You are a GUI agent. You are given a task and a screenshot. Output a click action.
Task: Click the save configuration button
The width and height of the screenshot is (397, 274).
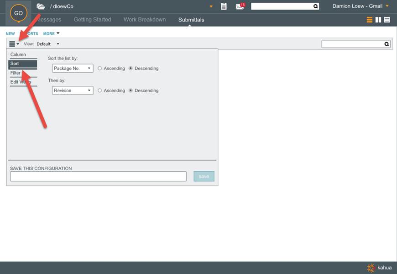pos(204,176)
